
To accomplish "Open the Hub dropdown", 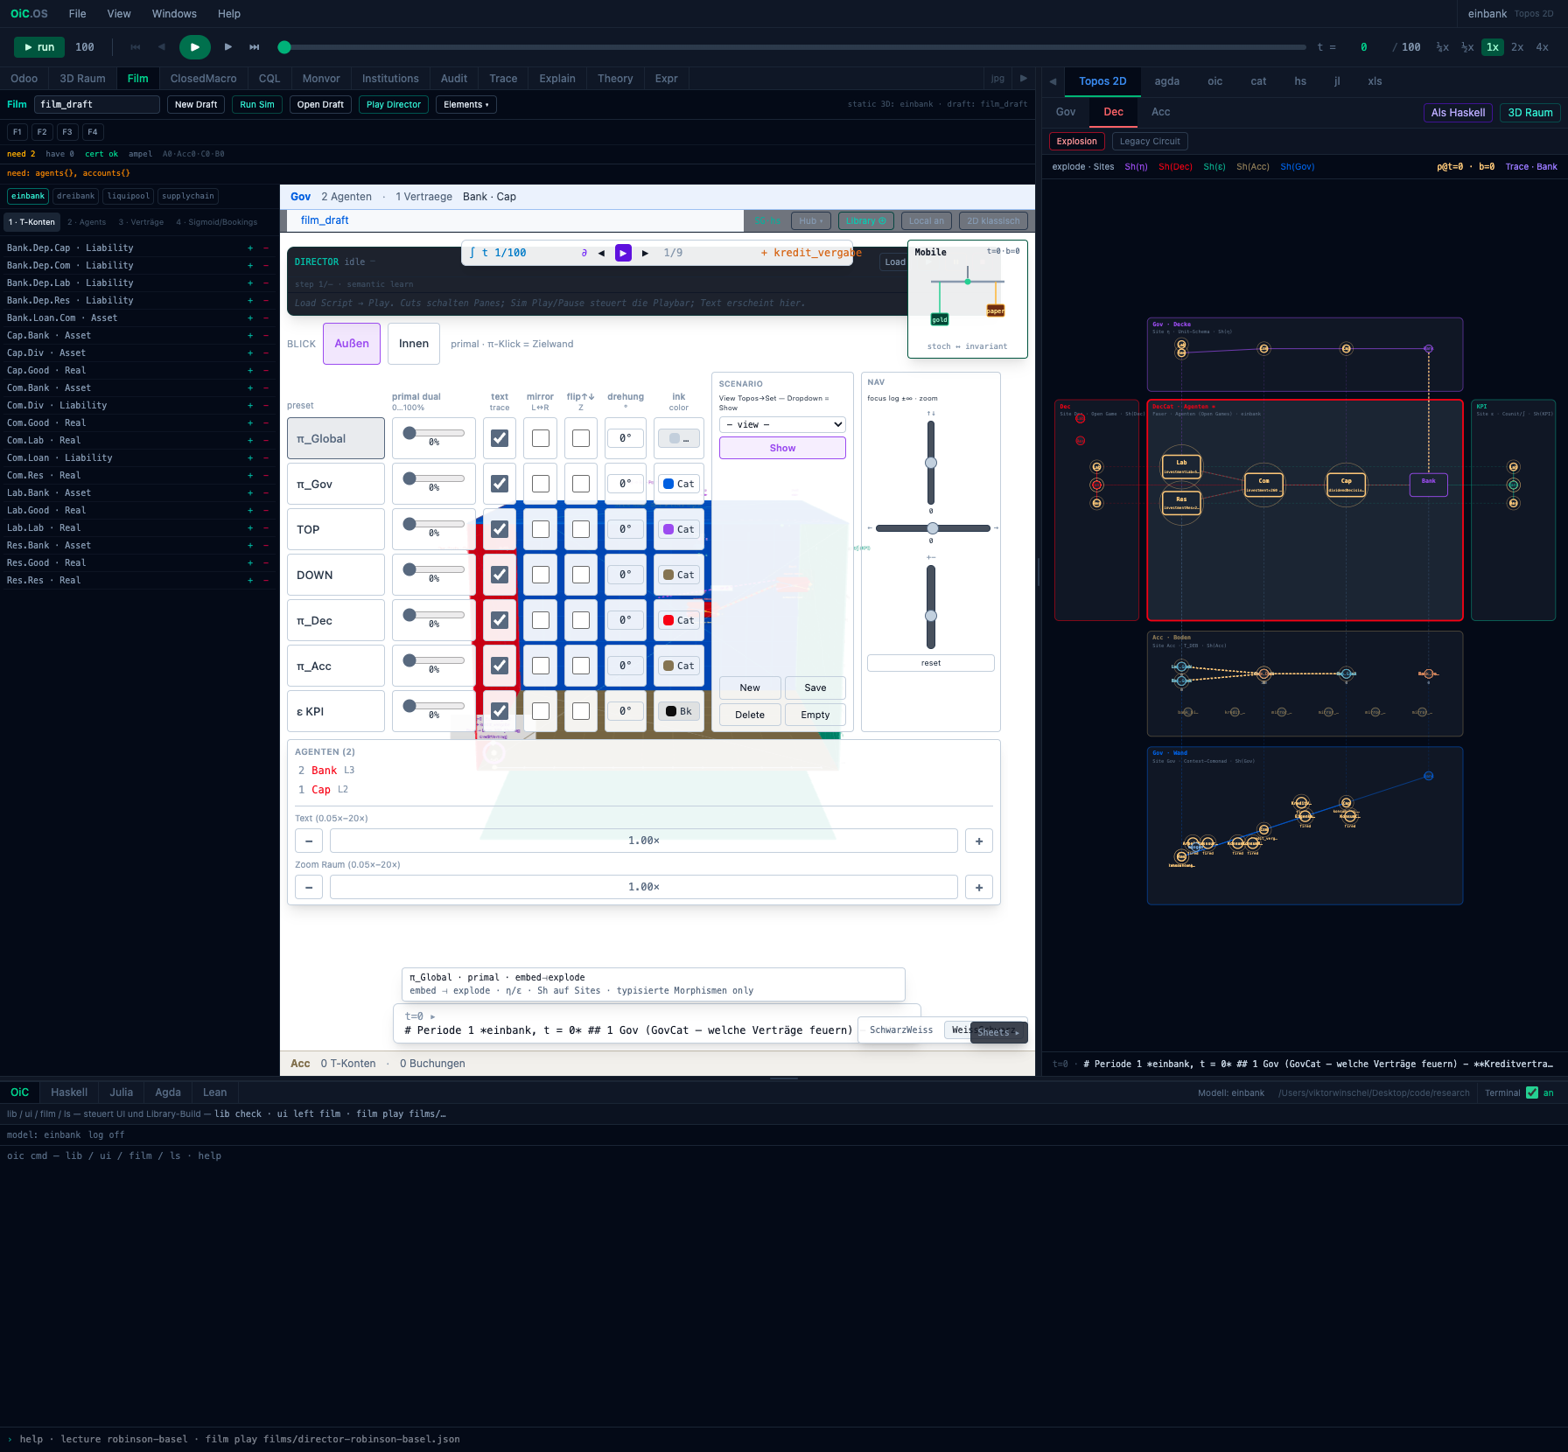I will [811, 220].
